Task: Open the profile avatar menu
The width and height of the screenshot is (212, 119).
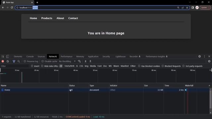Action: coord(197,8)
